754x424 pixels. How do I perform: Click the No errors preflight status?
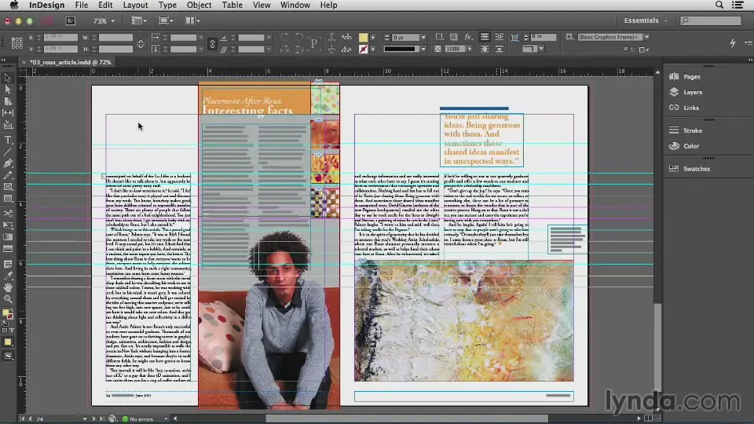click(142, 419)
